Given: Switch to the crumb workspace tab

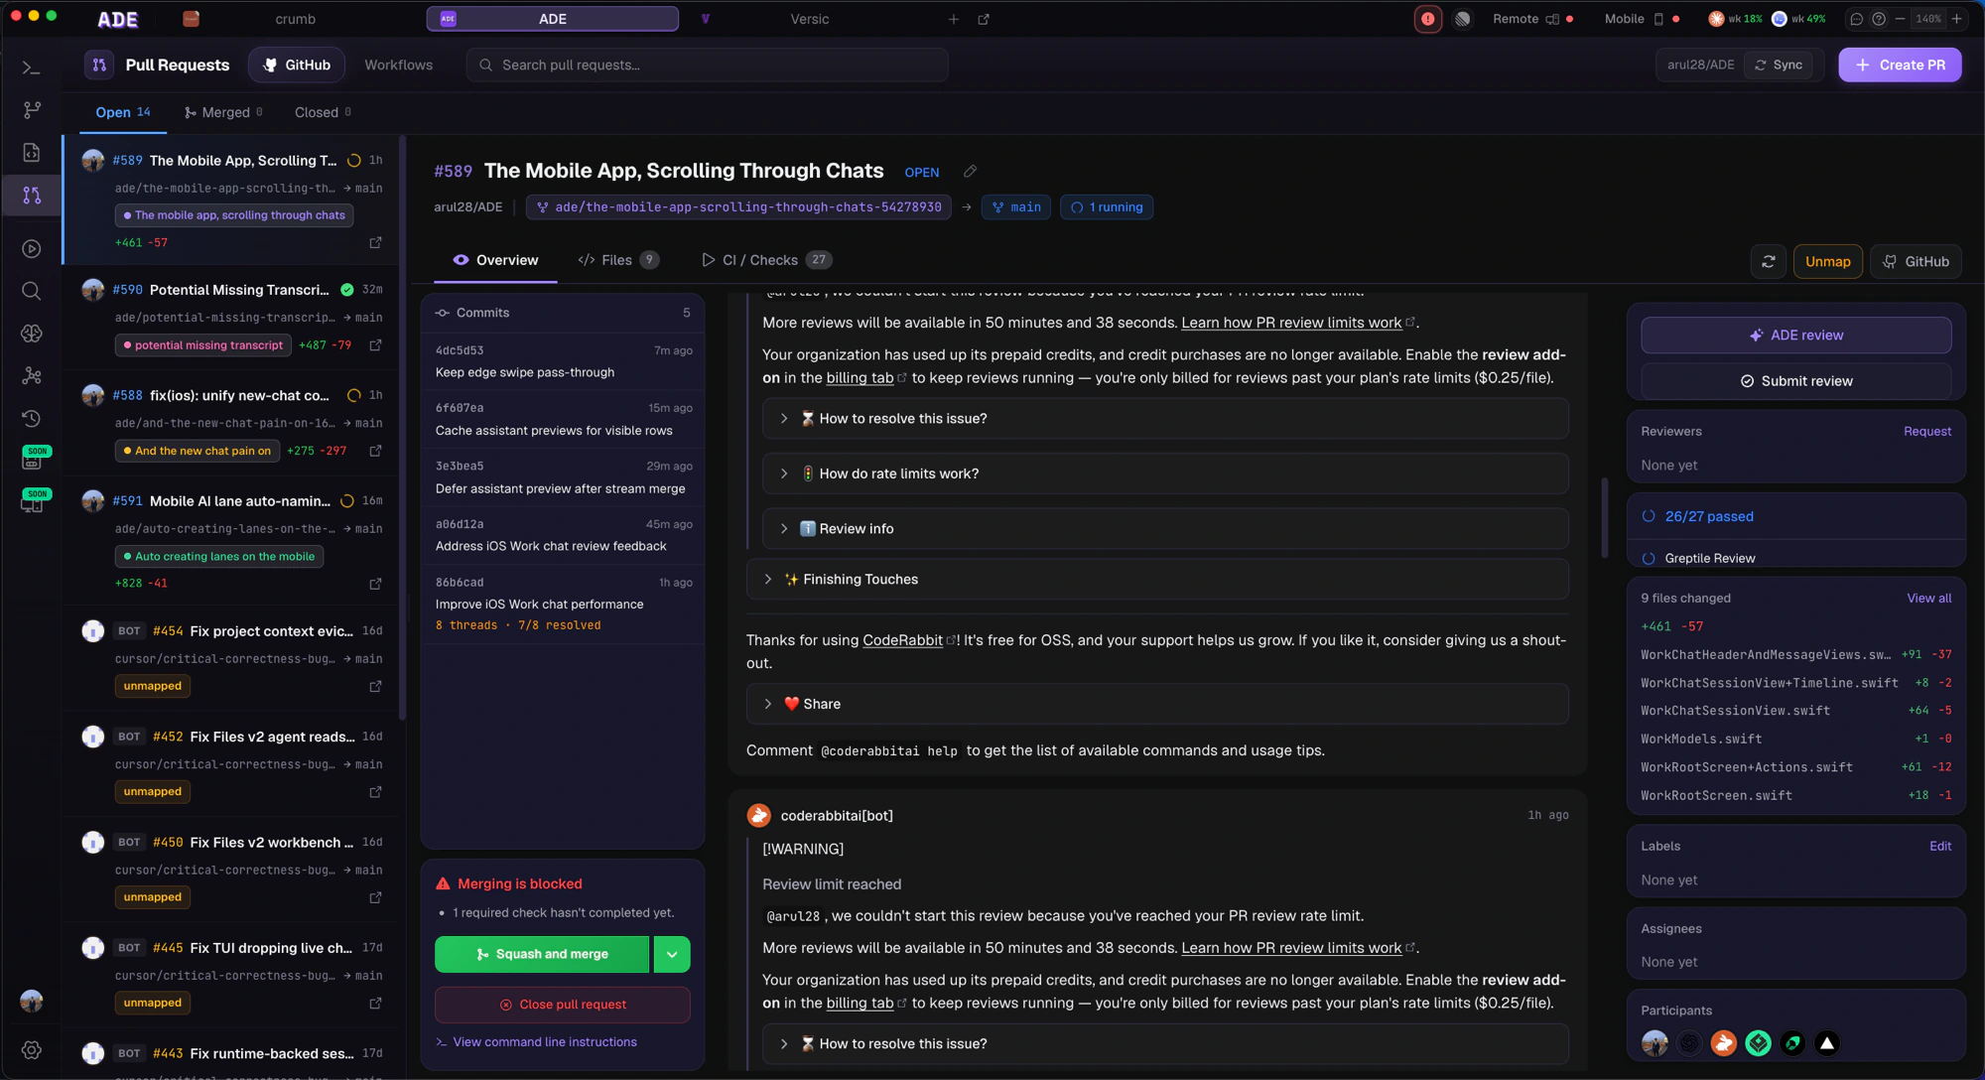Looking at the screenshot, I should 295,19.
